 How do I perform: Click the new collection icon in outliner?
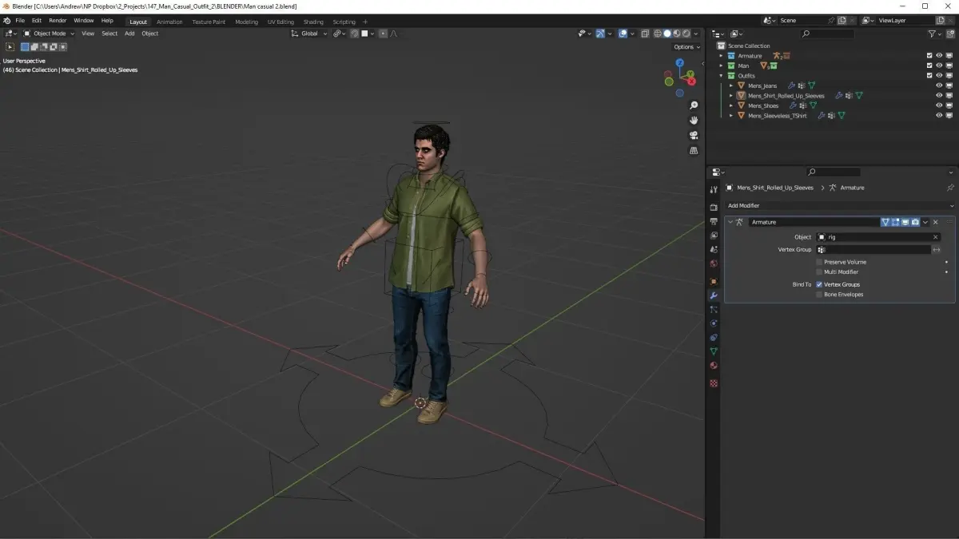(949, 34)
